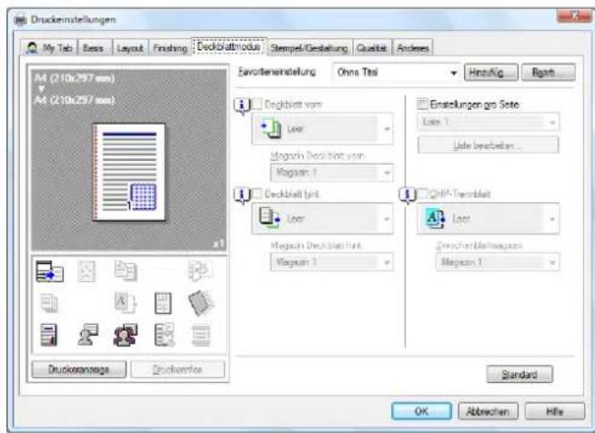Enable the Deckblatt hint. checkbox
Screen dimensions: 595x433
[257, 194]
